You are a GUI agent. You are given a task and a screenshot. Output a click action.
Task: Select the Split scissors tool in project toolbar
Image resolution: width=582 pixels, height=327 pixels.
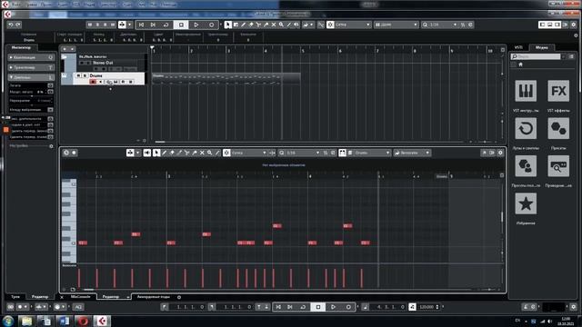[x=258, y=25]
